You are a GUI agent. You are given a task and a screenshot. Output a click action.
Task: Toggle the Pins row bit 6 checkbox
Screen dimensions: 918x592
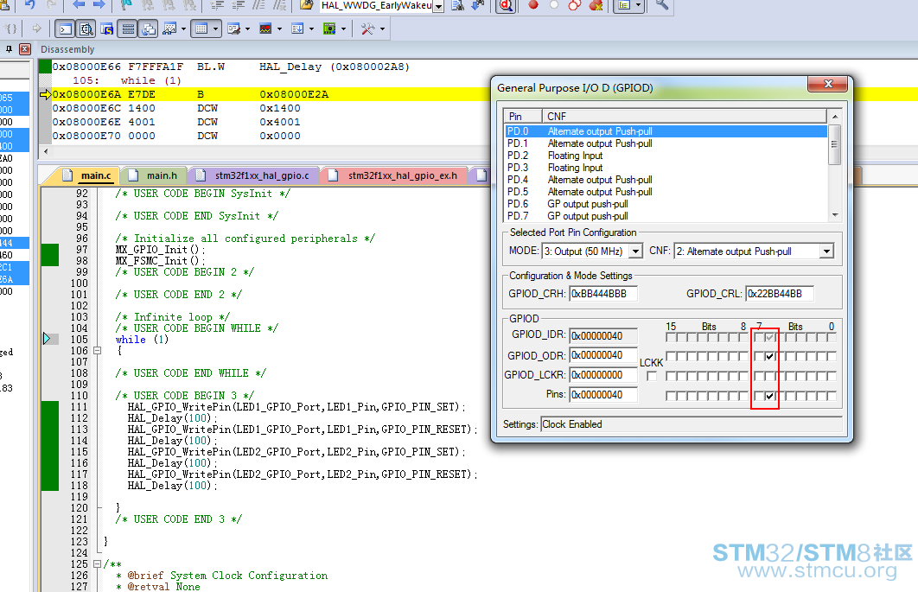pyautogui.click(x=769, y=396)
